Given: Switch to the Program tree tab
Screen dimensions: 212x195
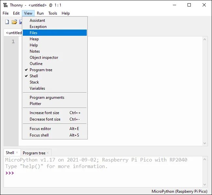Looking at the screenshot, I should (x=34, y=153).
